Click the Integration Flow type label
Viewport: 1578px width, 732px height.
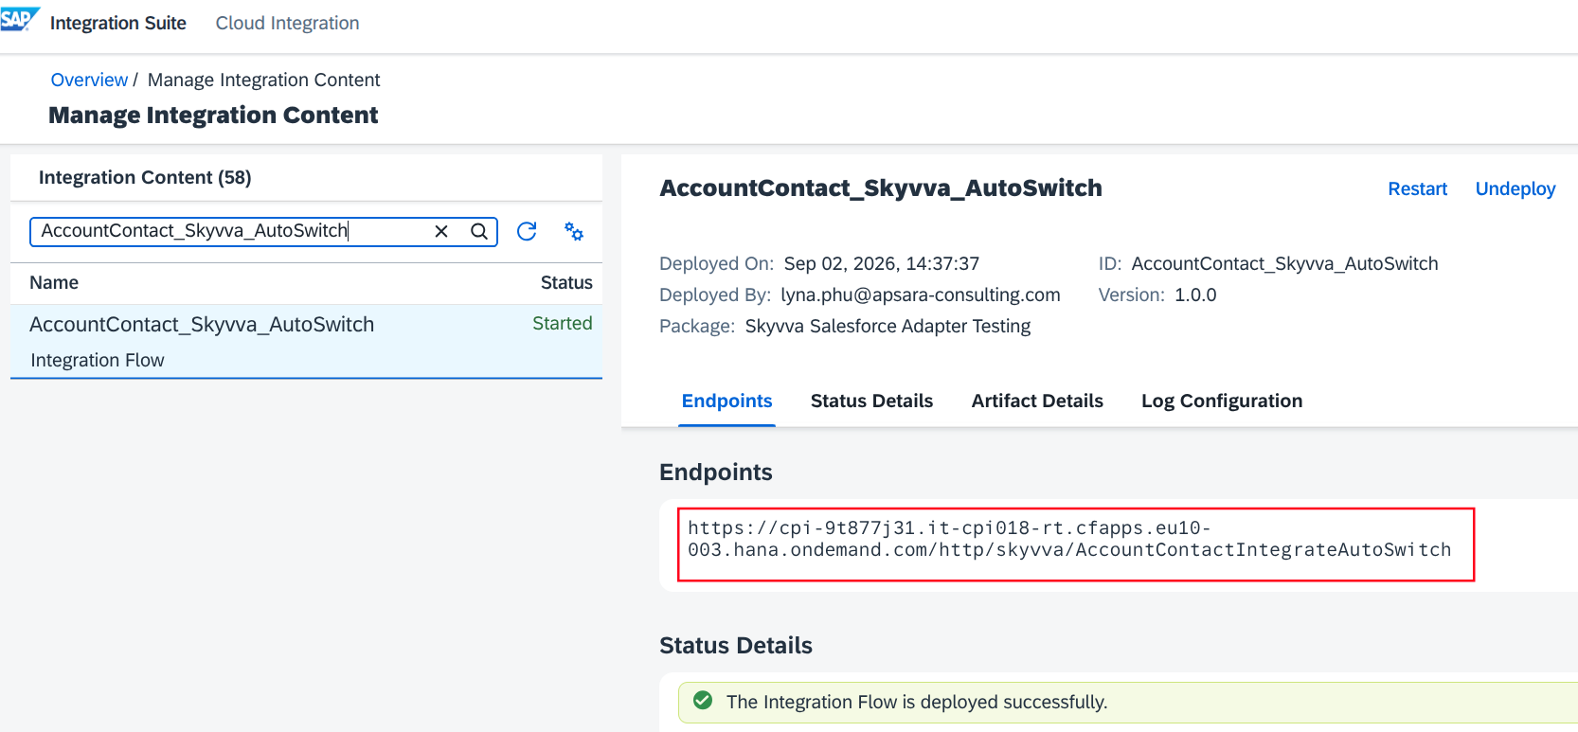click(x=98, y=360)
